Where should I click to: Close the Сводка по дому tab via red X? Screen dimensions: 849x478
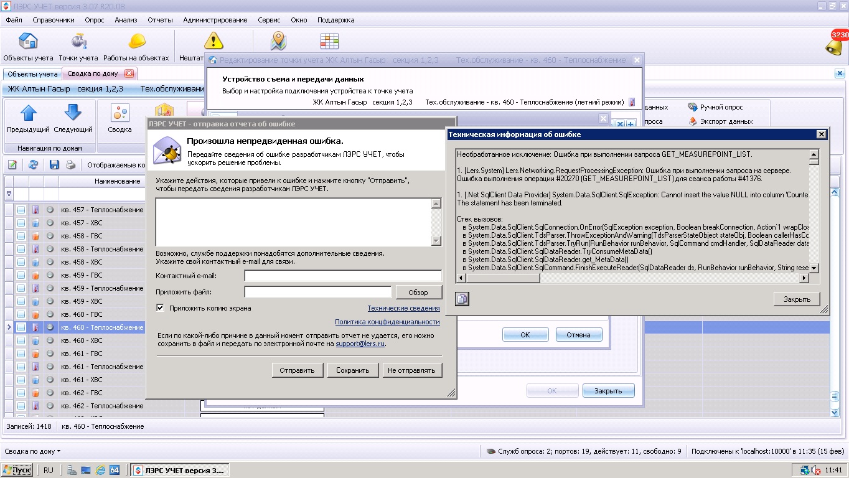click(129, 73)
